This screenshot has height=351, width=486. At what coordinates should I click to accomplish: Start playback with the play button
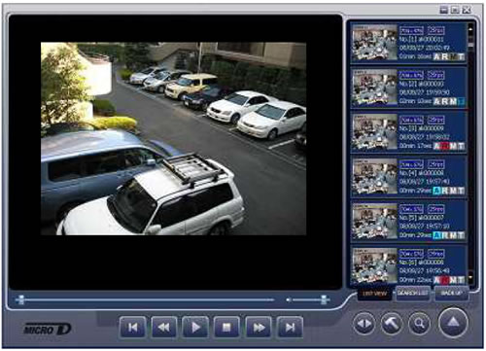click(195, 328)
